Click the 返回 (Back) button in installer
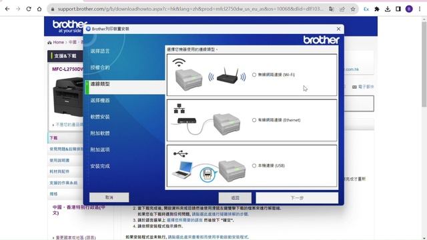This screenshot has height=240, width=427. coord(235,198)
